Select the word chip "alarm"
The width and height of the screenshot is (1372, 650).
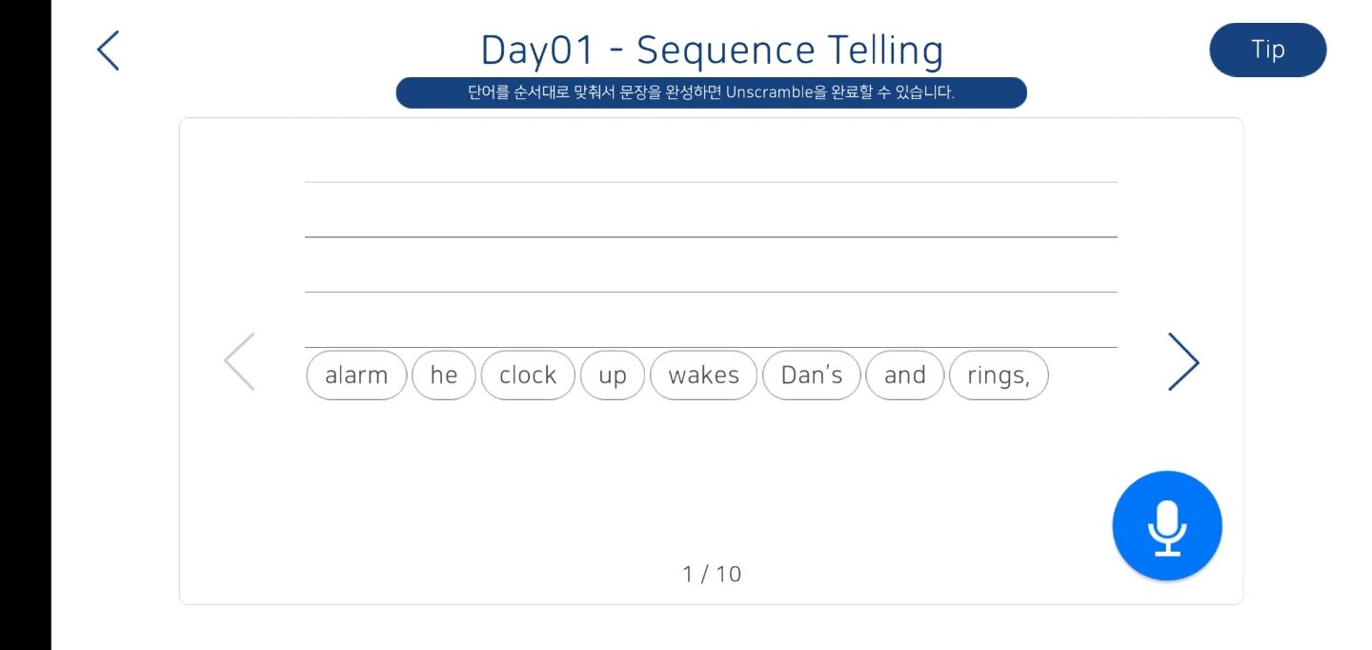click(x=356, y=376)
